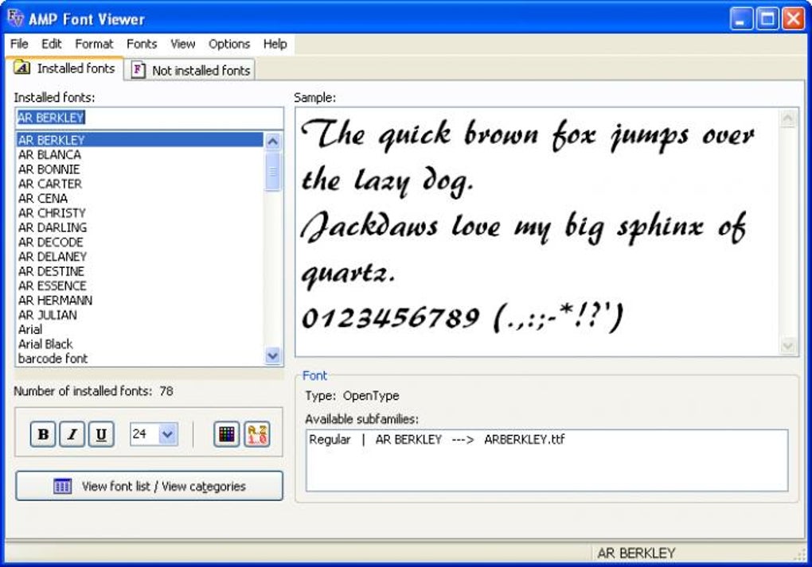Click the AMP Font Viewer title bar icon
The width and height of the screenshot is (812, 567).
pyautogui.click(x=16, y=18)
